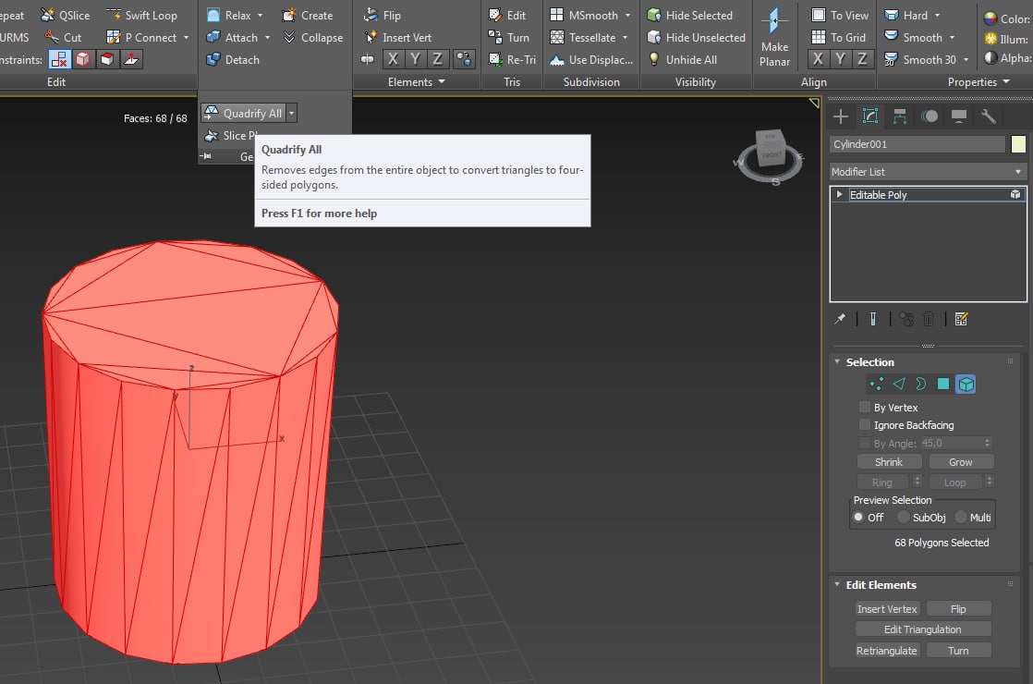Apply MSmooth subdivision

pyautogui.click(x=584, y=15)
